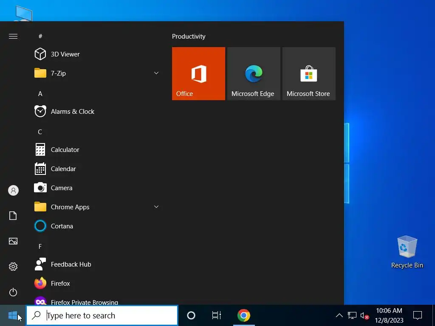Viewport: 435px width, 326px height.
Task: Open Feedback Hub app
Action: (x=97, y=264)
